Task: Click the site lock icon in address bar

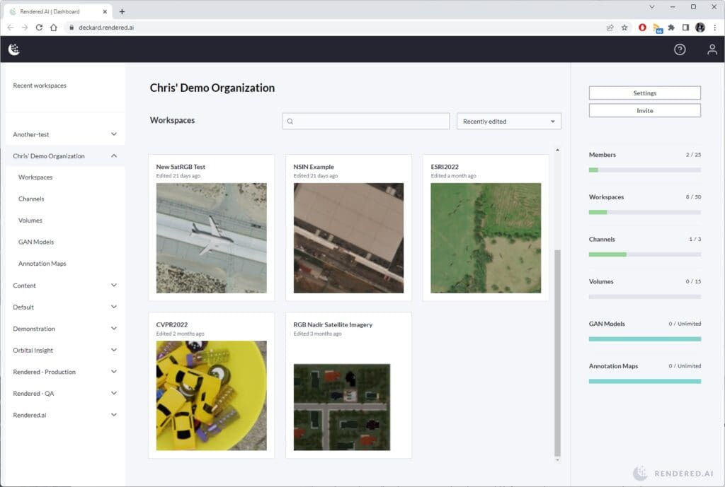Action: pyautogui.click(x=72, y=28)
